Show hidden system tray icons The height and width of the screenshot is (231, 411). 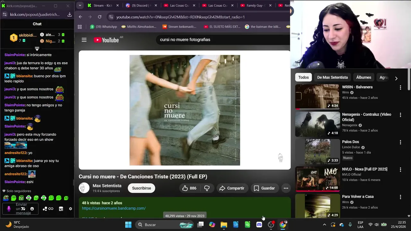tap(324, 225)
